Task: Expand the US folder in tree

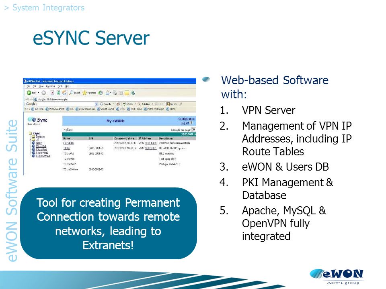Action: click(x=30, y=140)
